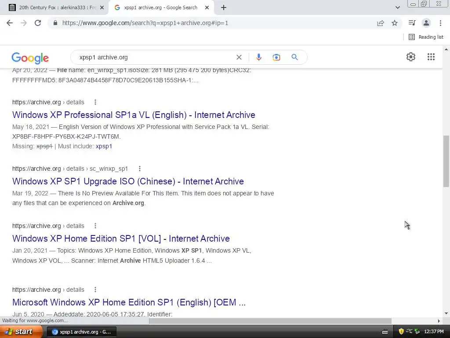
Task: Open more options for SP1a VL result
Action: (x=95, y=102)
